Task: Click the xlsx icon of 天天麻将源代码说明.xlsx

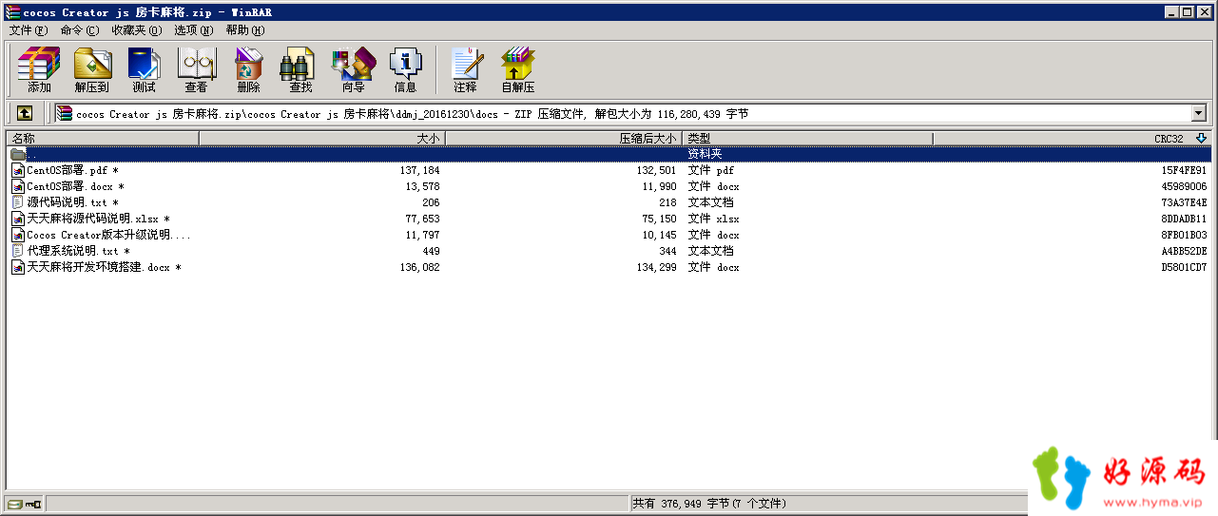Action: [18, 219]
